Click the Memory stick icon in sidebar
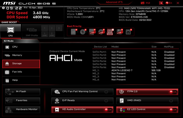Screen dimensions: 183x118 tap(7, 55)
